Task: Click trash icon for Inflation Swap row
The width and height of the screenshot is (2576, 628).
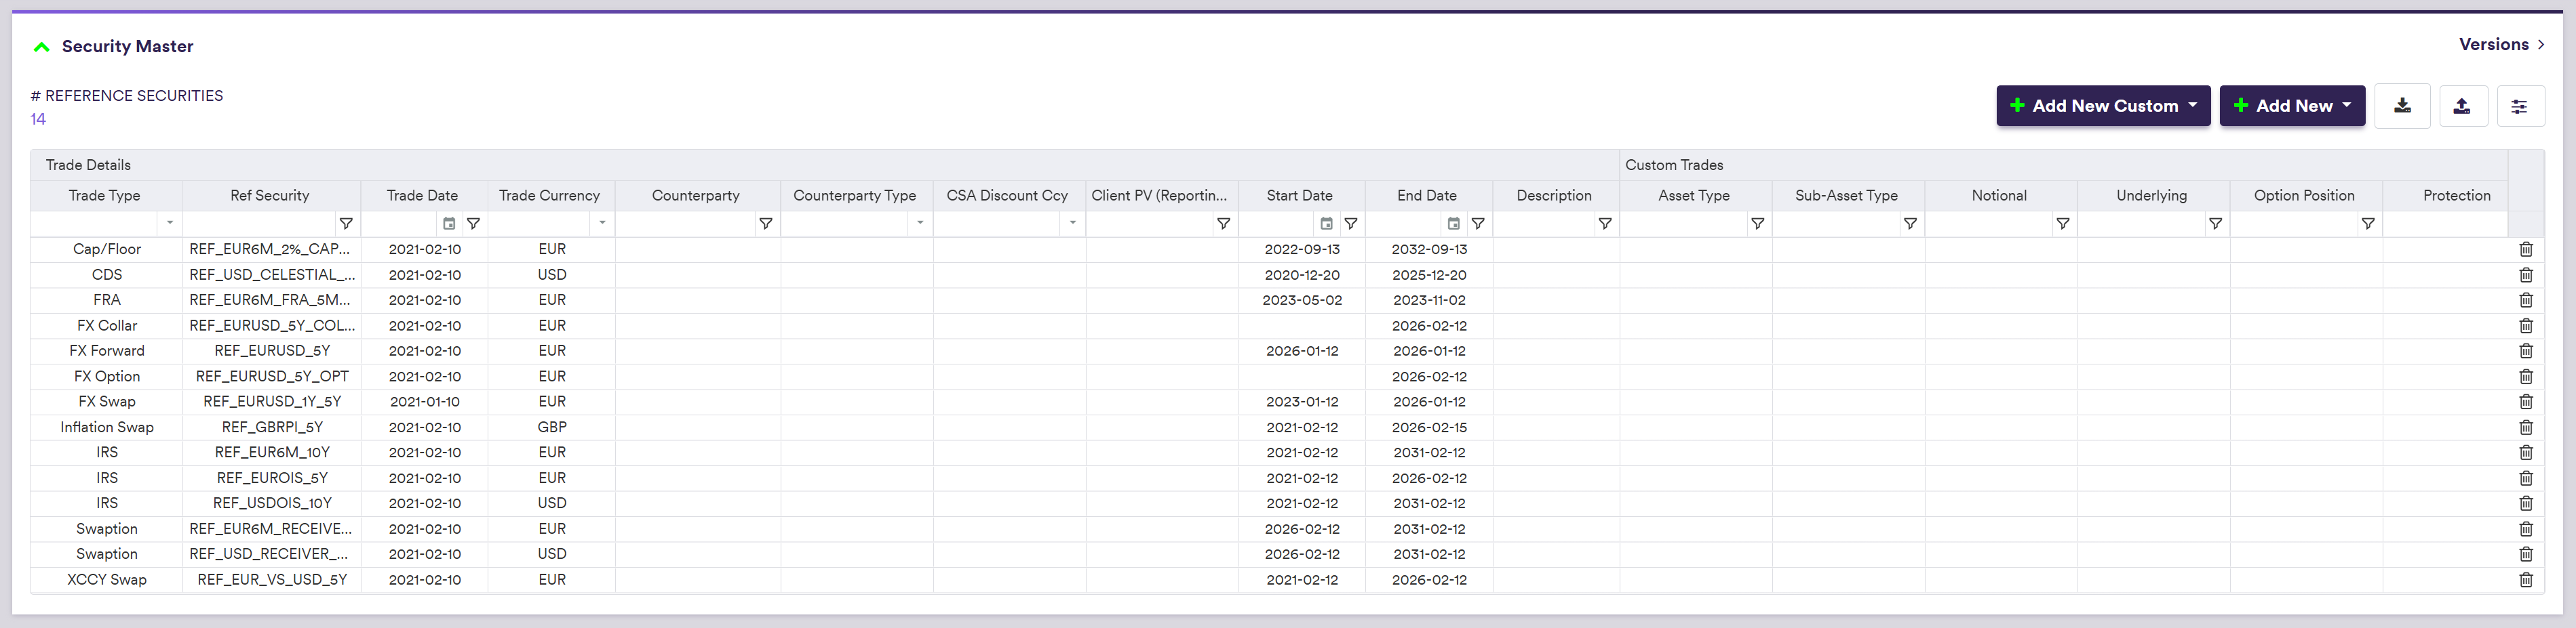Action: click(x=2525, y=427)
